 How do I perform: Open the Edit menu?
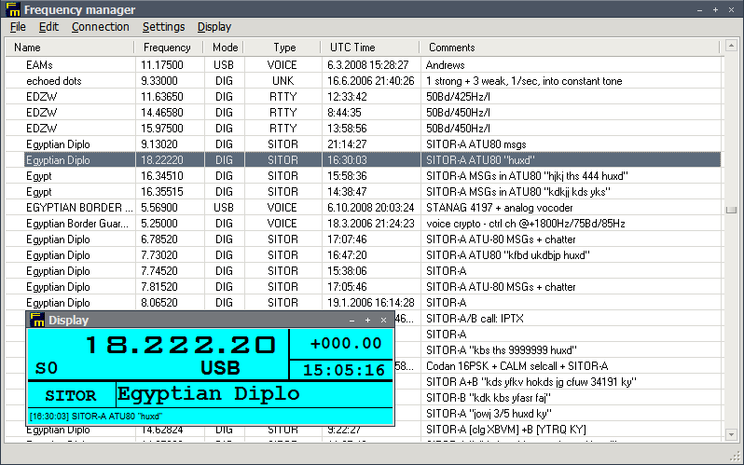[48, 27]
